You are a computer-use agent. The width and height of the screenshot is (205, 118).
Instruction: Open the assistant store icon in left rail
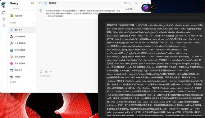coord(4,19)
